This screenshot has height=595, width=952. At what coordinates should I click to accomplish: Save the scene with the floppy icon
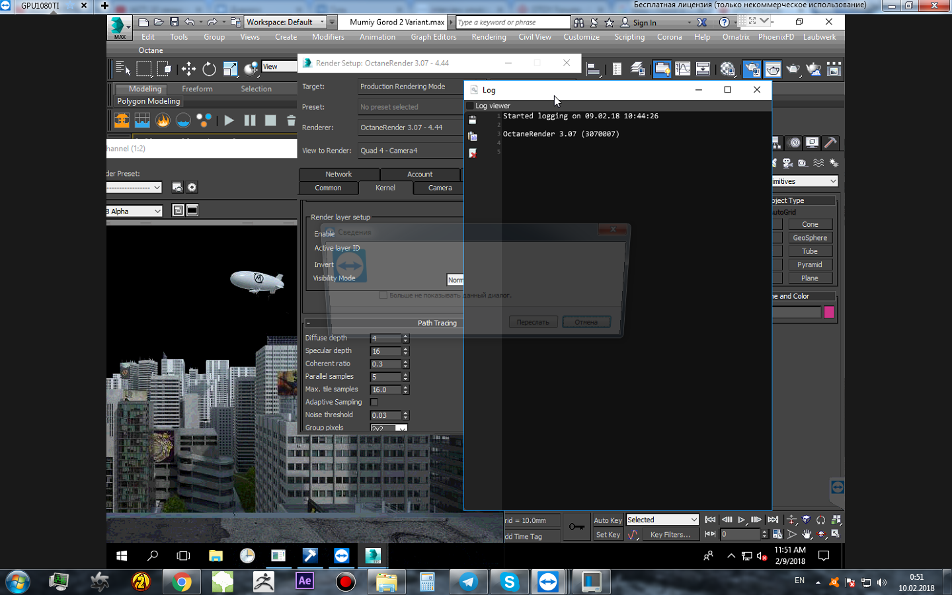pos(175,22)
